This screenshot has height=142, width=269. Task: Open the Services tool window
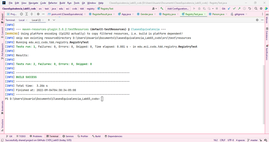coord(68,136)
